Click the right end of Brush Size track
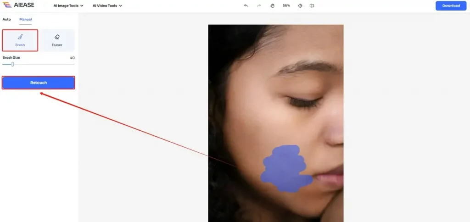This screenshot has height=222, width=470. coord(73,64)
